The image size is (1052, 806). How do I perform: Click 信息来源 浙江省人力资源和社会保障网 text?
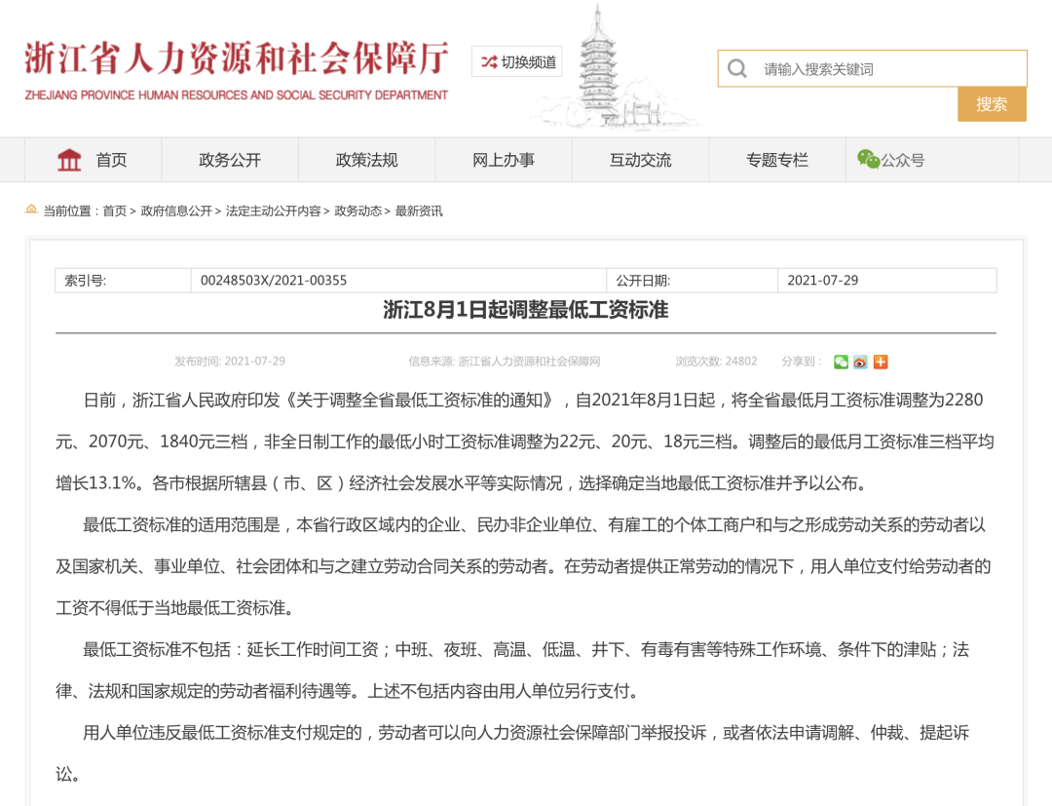click(x=504, y=361)
